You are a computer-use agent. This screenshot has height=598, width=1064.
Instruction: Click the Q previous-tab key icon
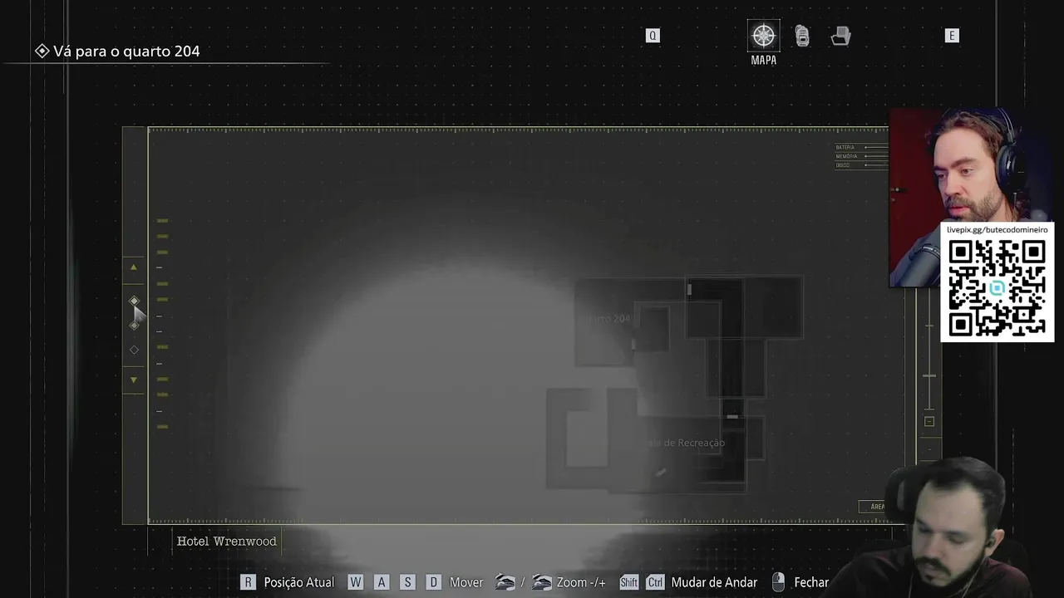(653, 36)
